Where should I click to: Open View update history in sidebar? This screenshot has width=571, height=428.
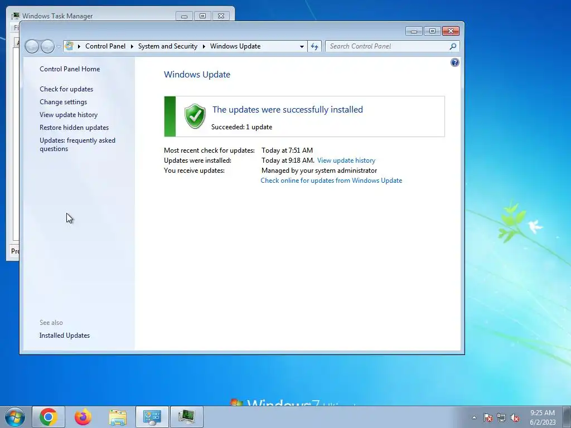69,115
